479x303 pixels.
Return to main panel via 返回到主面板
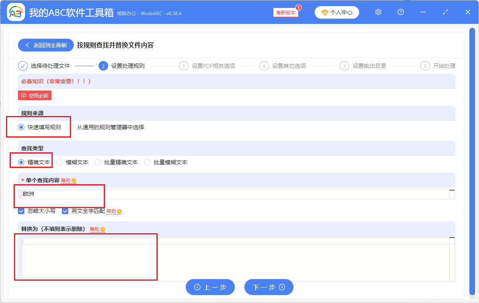tap(46, 45)
